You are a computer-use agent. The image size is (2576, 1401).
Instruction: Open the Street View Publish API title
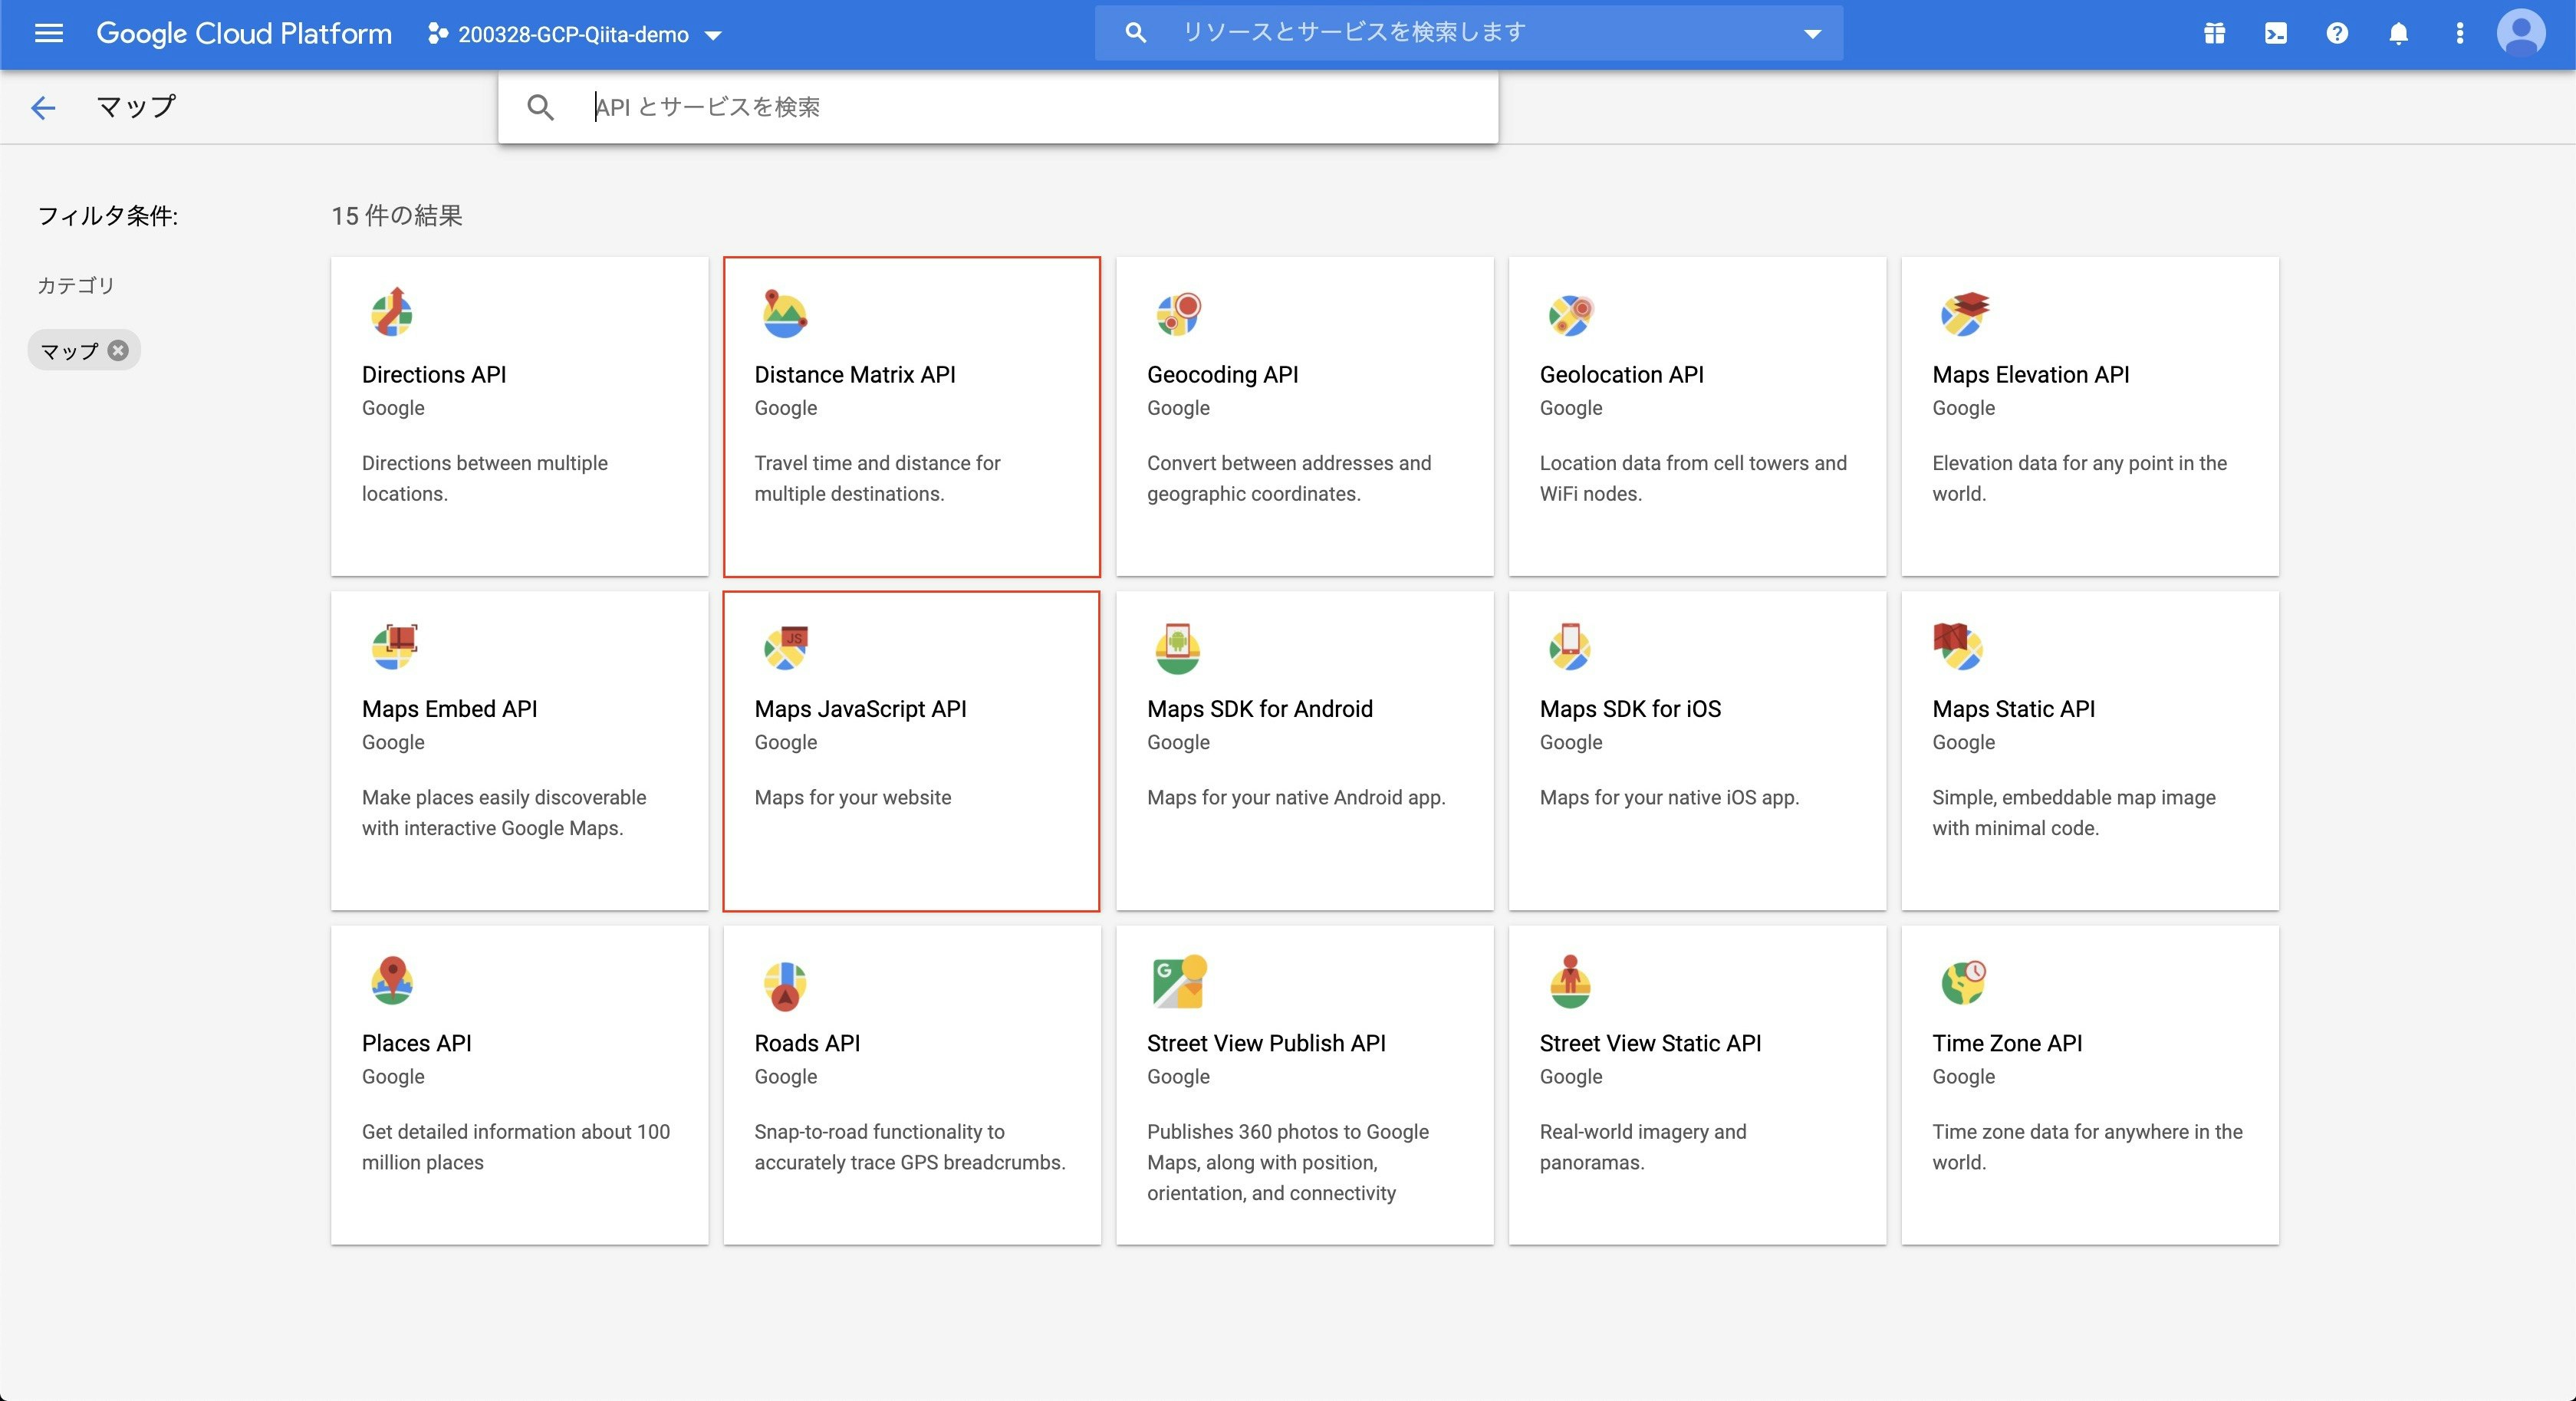click(x=1266, y=1042)
